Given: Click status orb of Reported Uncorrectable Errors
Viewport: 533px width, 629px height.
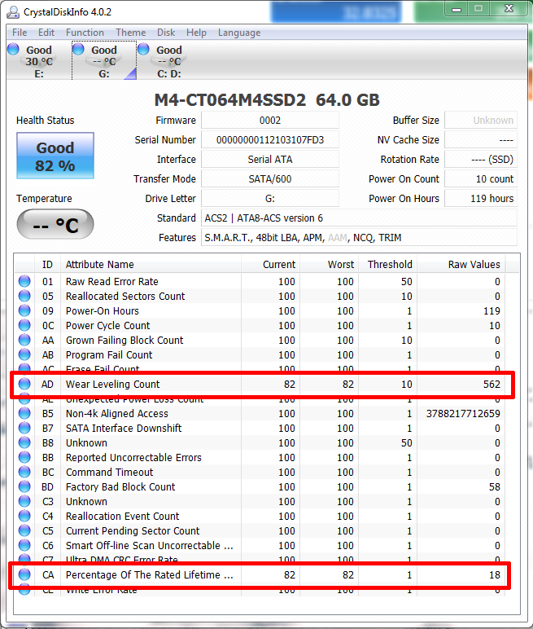Looking at the screenshot, I should tap(24, 457).
